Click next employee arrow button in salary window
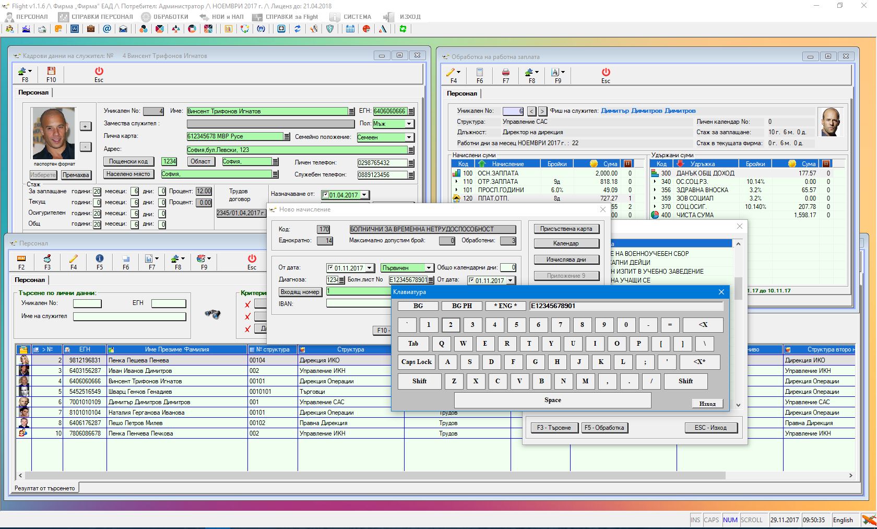Screen dimensions: 877x529 point(542,111)
